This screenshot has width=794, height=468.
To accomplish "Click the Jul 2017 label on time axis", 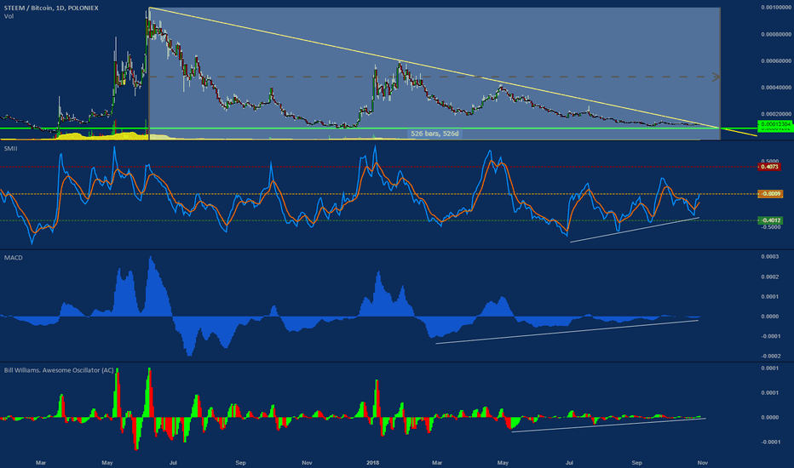I will tap(173, 463).
